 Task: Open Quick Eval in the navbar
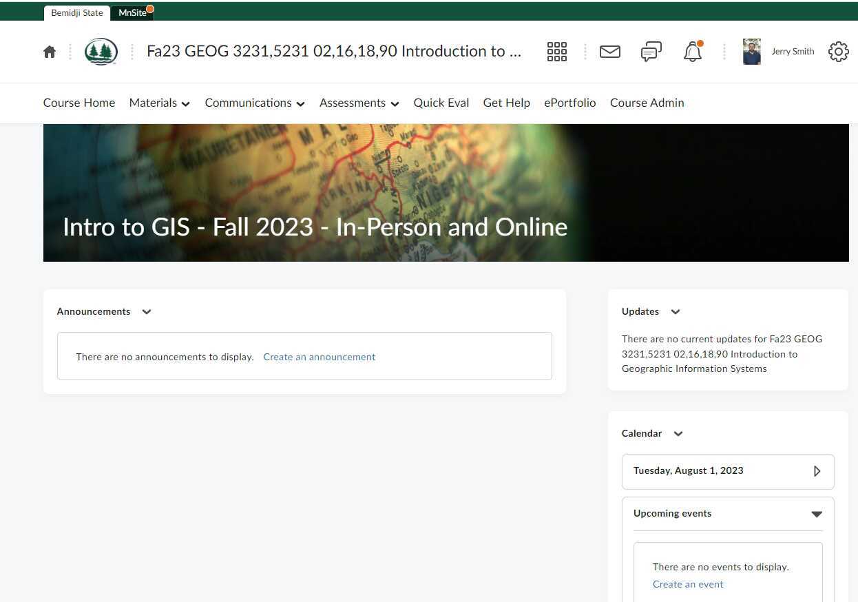tap(441, 103)
